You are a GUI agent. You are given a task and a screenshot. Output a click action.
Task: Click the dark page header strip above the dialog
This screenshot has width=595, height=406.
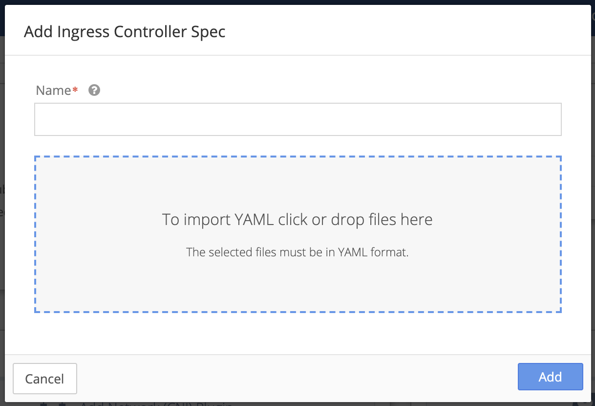(x=297, y=2)
